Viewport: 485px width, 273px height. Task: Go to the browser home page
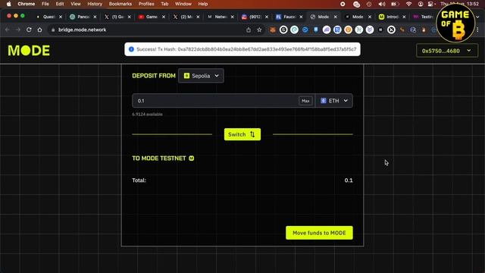tap(39, 30)
